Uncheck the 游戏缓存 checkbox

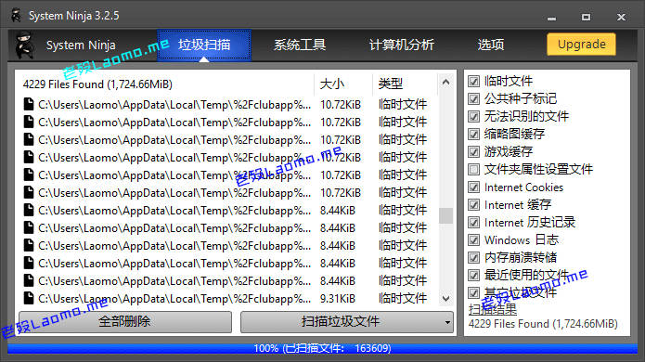(x=474, y=152)
